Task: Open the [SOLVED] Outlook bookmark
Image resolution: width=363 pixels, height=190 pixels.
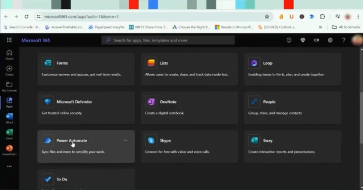Action: 277,27
